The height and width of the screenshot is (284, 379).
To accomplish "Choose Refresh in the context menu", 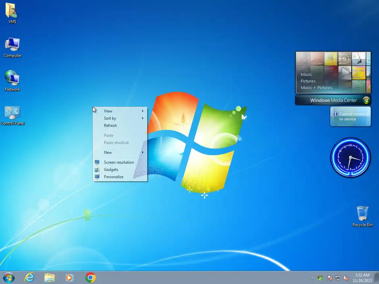I will [x=120, y=125].
